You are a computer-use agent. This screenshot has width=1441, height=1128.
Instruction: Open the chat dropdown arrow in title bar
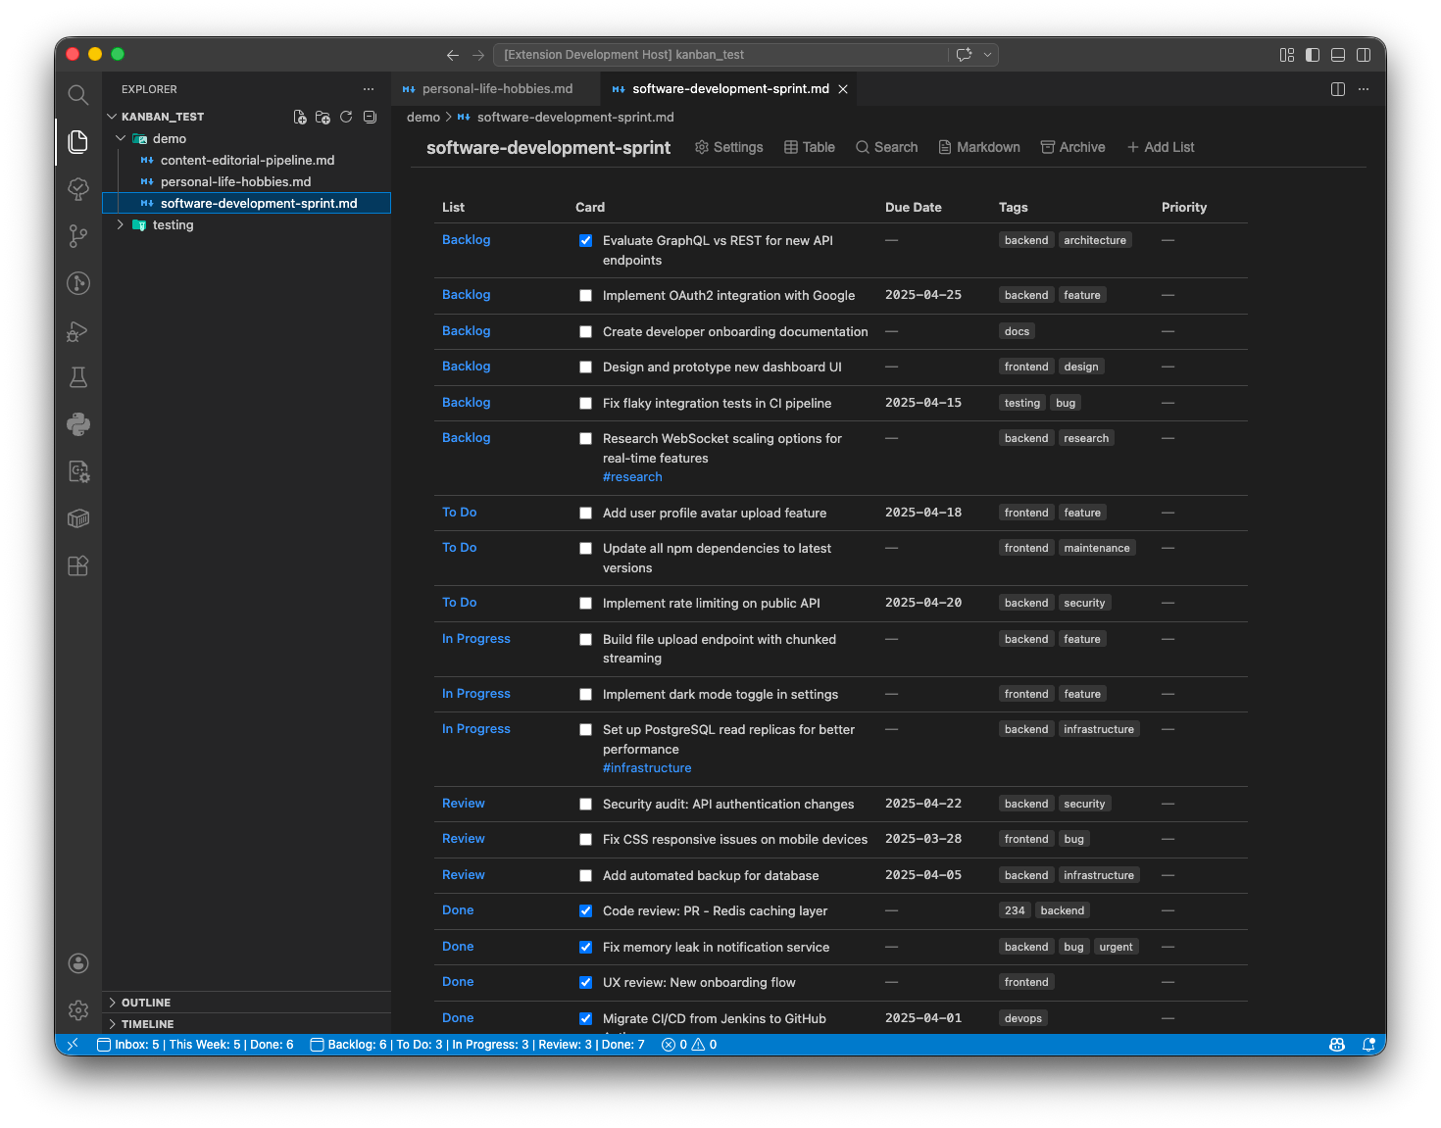click(987, 55)
